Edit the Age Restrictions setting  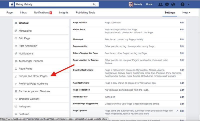coord(182,83)
